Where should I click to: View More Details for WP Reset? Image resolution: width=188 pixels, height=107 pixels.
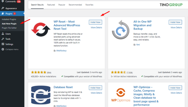point(96,28)
